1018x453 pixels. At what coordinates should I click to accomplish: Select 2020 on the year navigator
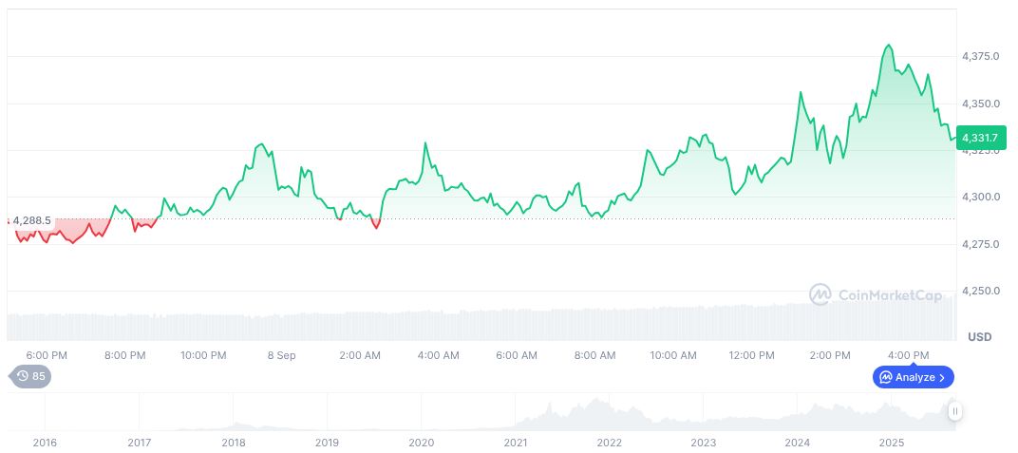coord(421,443)
